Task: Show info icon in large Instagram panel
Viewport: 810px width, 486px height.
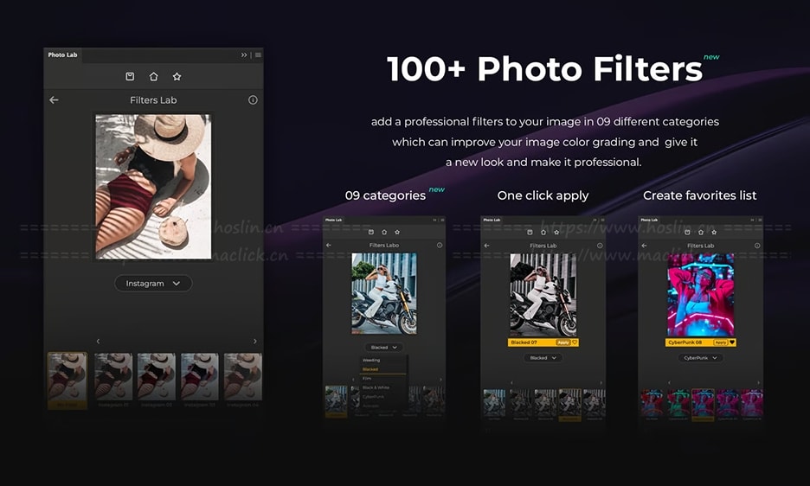Action: [253, 100]
